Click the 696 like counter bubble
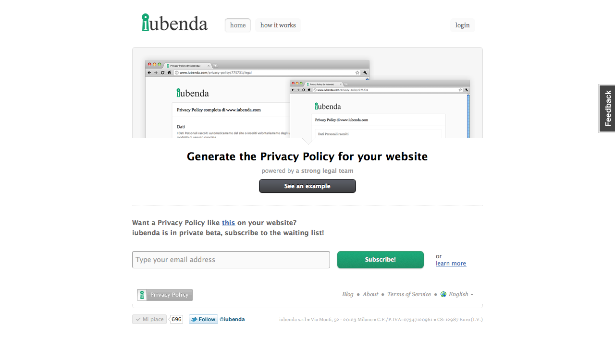 pos(176,319)
